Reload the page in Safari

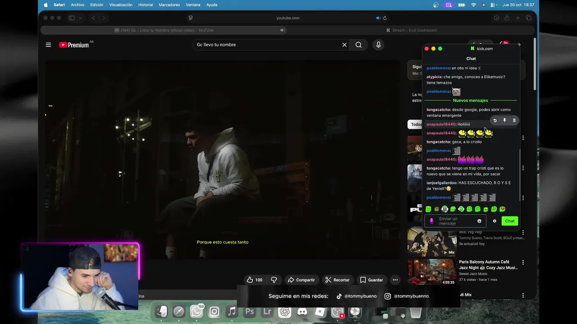click(385, 18)
